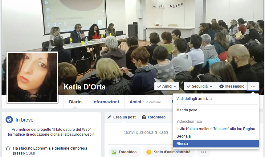
Task: Click the Messenger icon in Messaggio button
Action: click(x=221, y=86)
